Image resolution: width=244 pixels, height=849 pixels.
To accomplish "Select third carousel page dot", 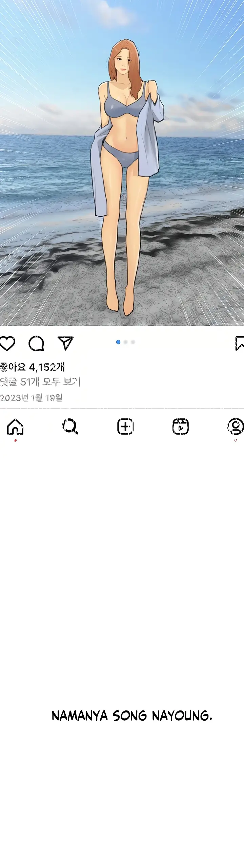I will [133, 342].
